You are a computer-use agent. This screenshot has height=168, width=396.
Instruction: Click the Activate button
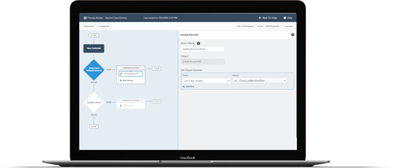(289, 26)
